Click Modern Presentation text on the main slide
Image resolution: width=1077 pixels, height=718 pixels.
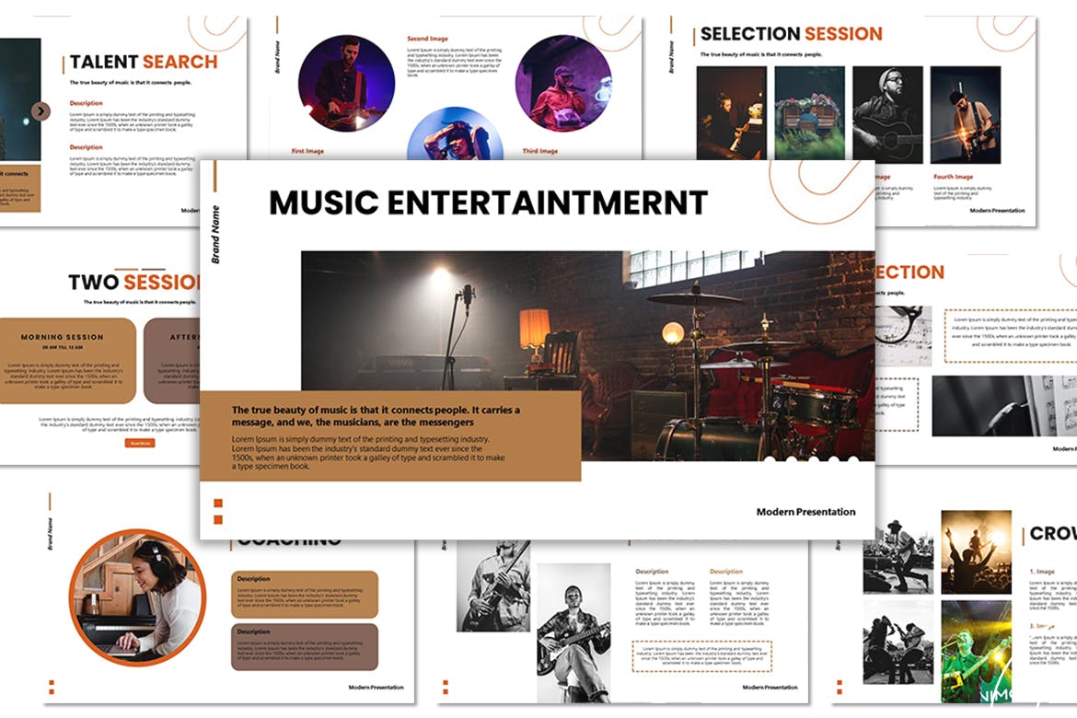click(805, 512)
